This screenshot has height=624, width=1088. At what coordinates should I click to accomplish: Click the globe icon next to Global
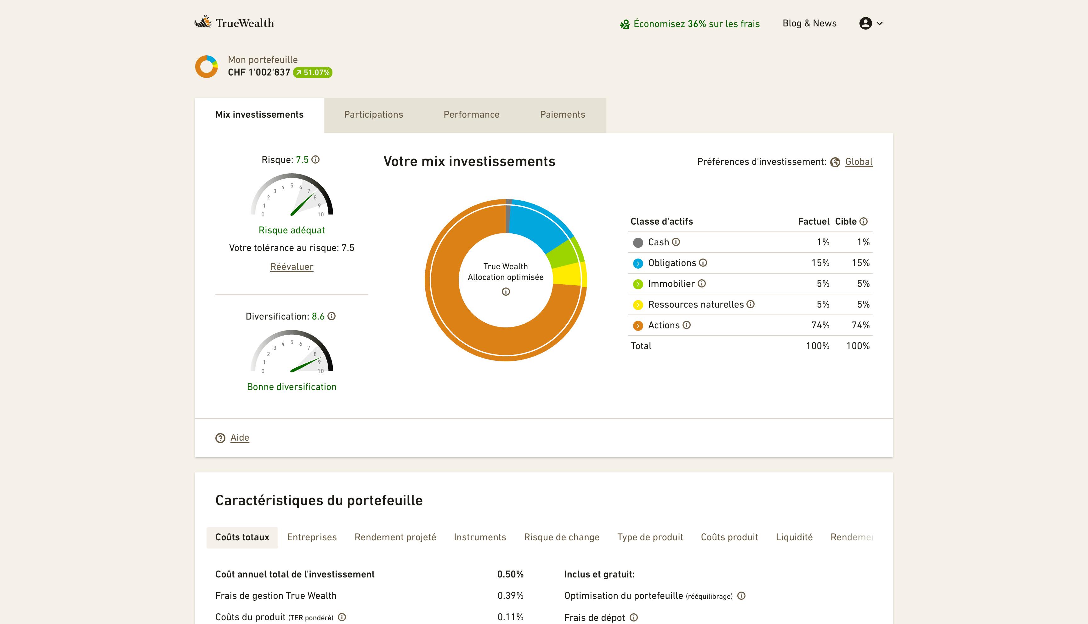(x=835, y=162)
